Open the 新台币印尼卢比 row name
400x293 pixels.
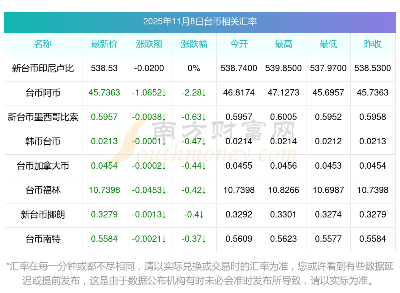[x=43, y=68]
